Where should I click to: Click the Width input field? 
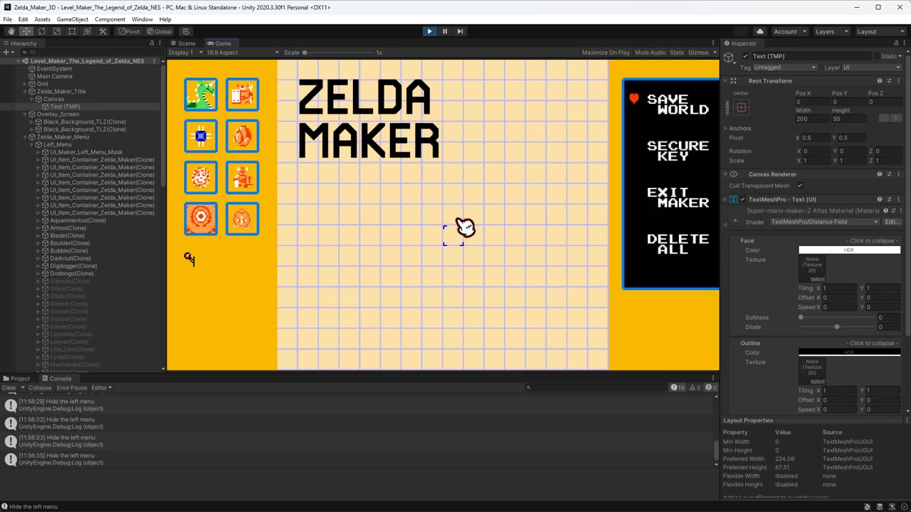click(812, 119)
